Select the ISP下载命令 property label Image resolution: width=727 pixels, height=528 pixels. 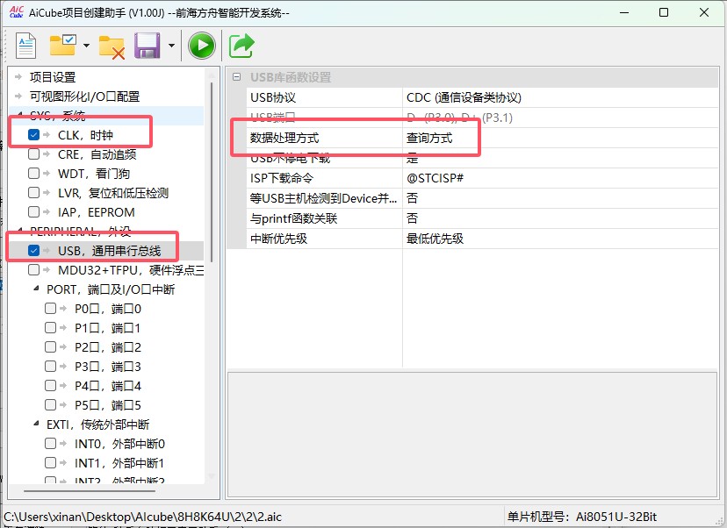coord(282,178)
